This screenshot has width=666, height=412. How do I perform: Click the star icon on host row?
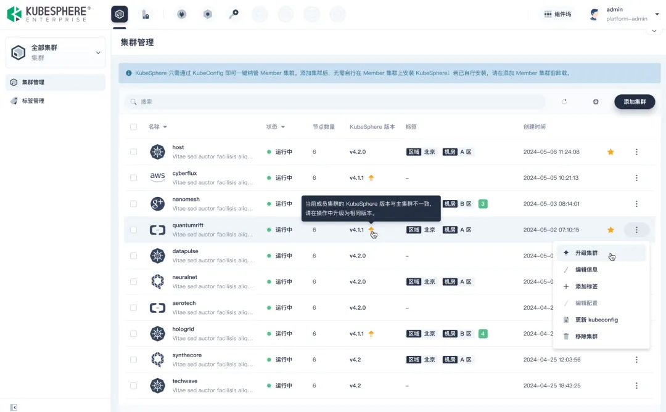(610, 152)
